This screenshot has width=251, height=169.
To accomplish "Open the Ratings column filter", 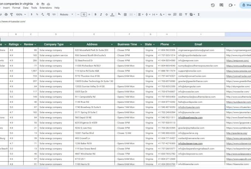I will 21,45.
